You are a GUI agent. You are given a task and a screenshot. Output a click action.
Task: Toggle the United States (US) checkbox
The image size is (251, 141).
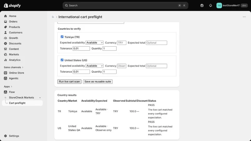62,60
